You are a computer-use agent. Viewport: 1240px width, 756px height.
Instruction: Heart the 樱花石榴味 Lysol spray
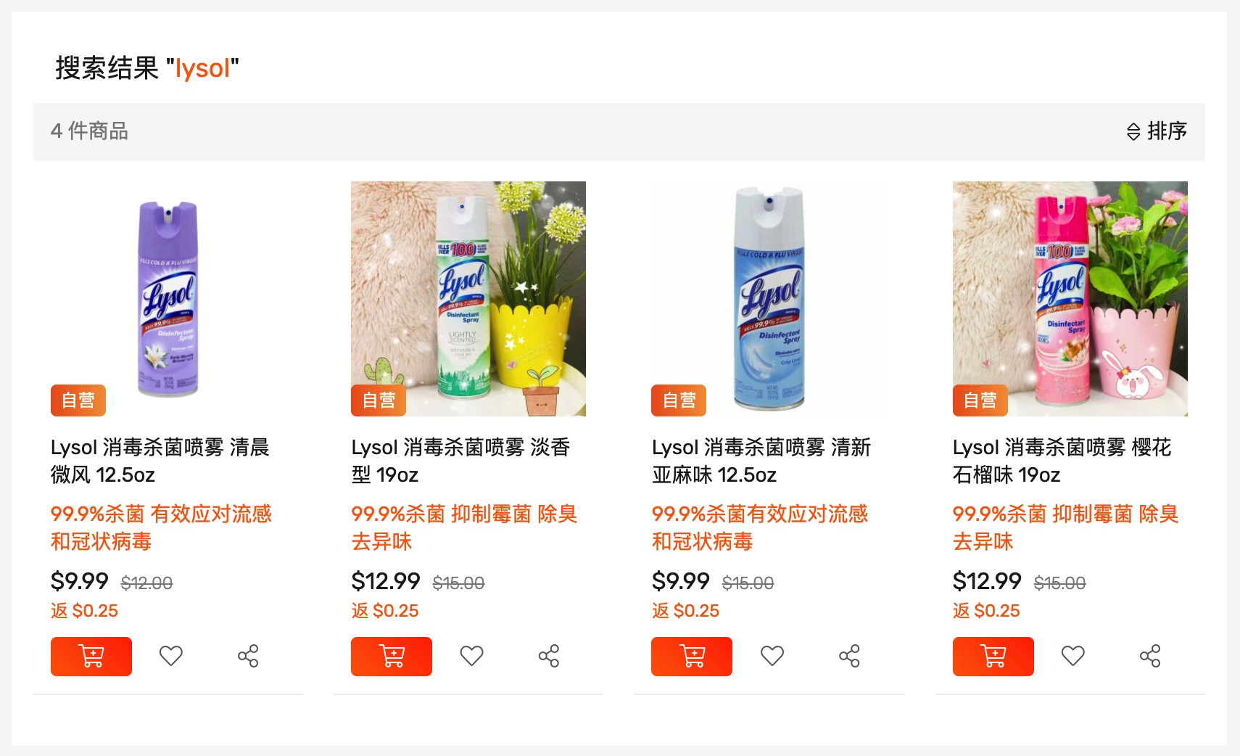(x=1073, y=656)
